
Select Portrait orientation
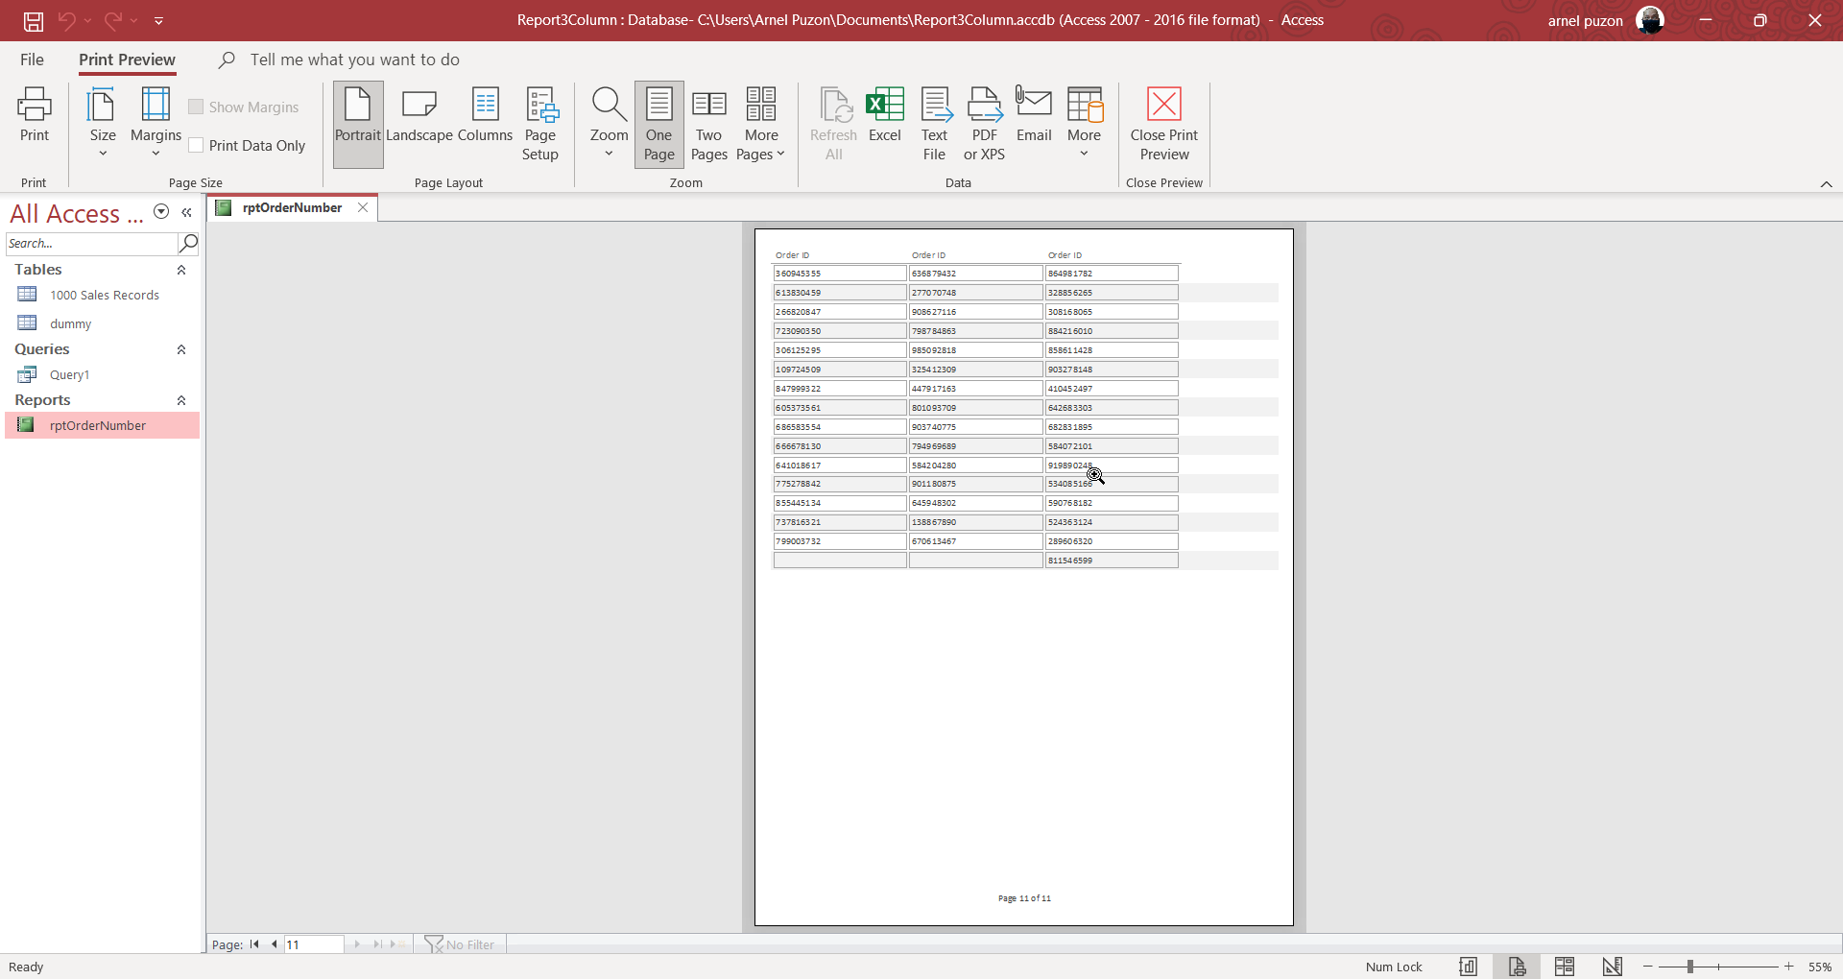(358, 125)
